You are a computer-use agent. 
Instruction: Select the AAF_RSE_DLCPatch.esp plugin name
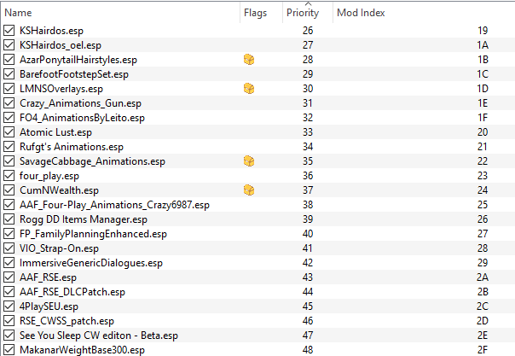[72, 292]
